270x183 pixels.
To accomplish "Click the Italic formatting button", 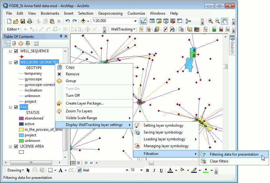I will click(x=154, y=170).
